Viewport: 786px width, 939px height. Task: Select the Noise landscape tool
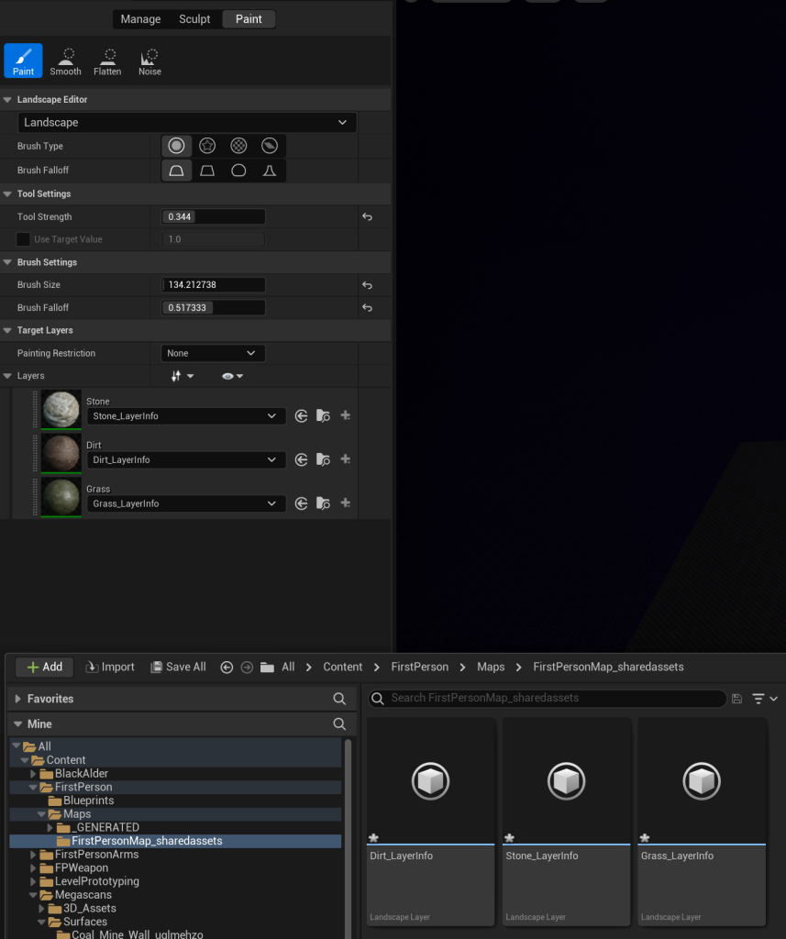pyautogui.click(x=149, y=61)
